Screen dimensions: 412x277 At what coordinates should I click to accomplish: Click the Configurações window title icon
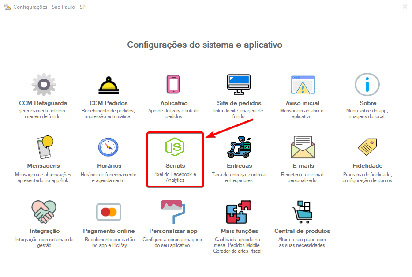[x=7, y=7]
